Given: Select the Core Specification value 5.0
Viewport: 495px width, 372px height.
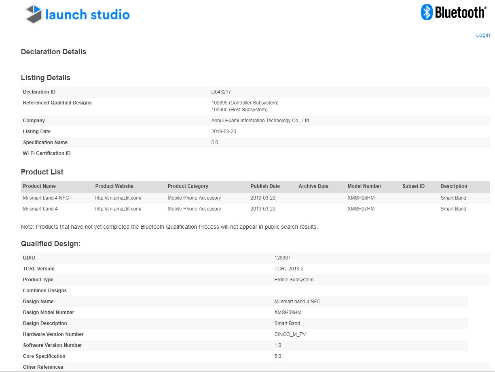Looking at the screenshot, I should pyautogui.click(x=278, y=356).
